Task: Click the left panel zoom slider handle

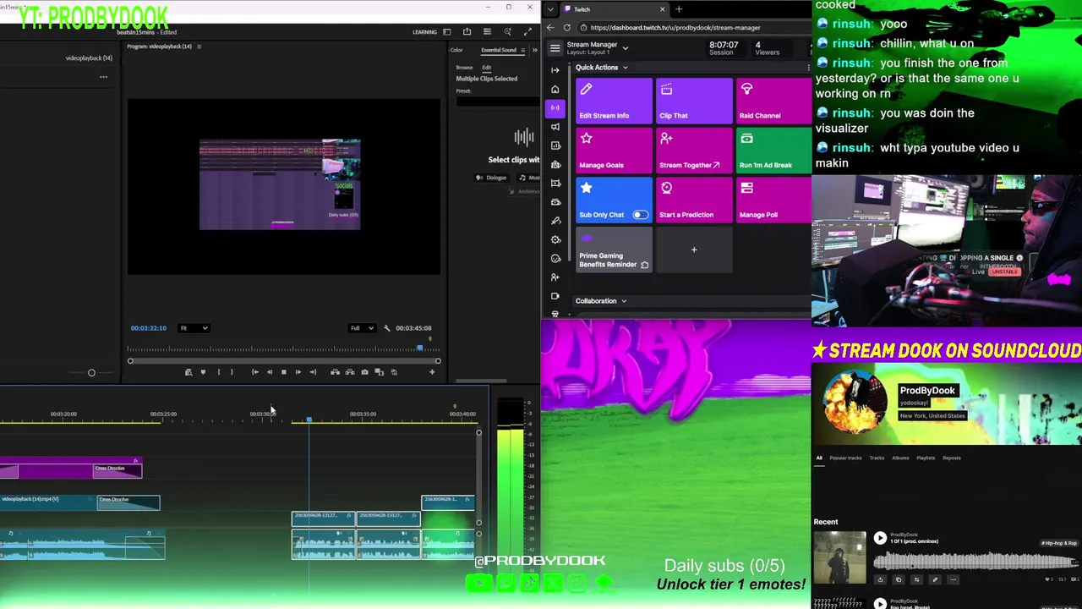Action: 91,372
